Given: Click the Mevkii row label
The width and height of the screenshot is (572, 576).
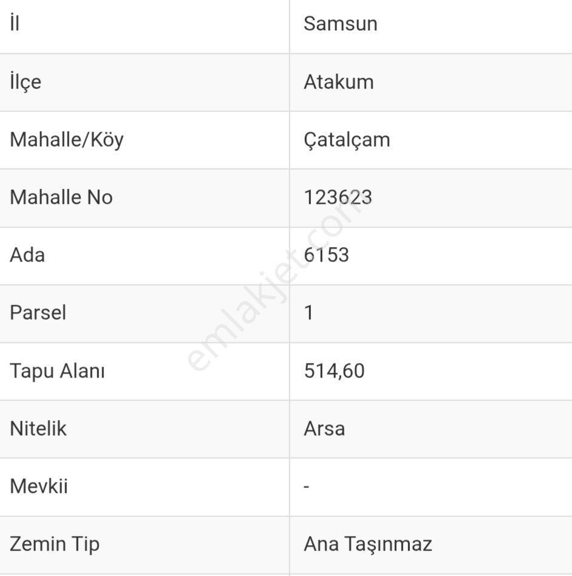Looking at the screenshot, I should 39,486.
